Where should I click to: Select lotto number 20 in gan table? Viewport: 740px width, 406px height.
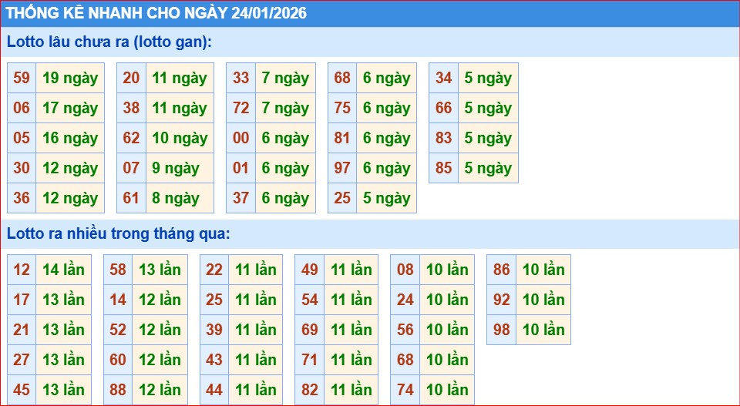point(131,78)
